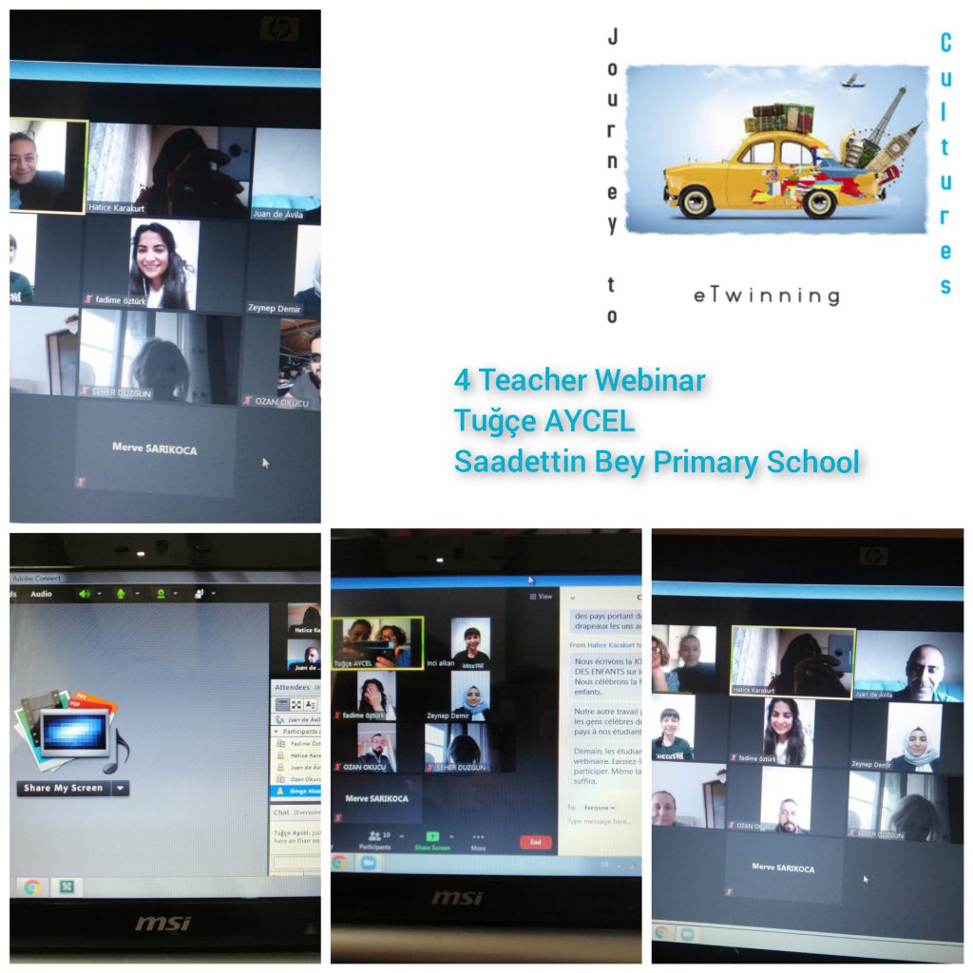The image size is (973, 973).
Task: Select the attendee status view icon
Action: point(311,704)
